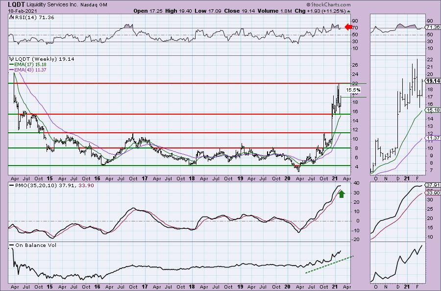This screenshot has width=441, height=291.
Task: Click the On Balance Vol label
Action: click(x=36, y=245)
